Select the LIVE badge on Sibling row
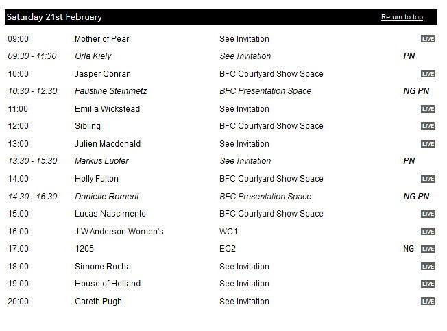 [x=428, y=126]
